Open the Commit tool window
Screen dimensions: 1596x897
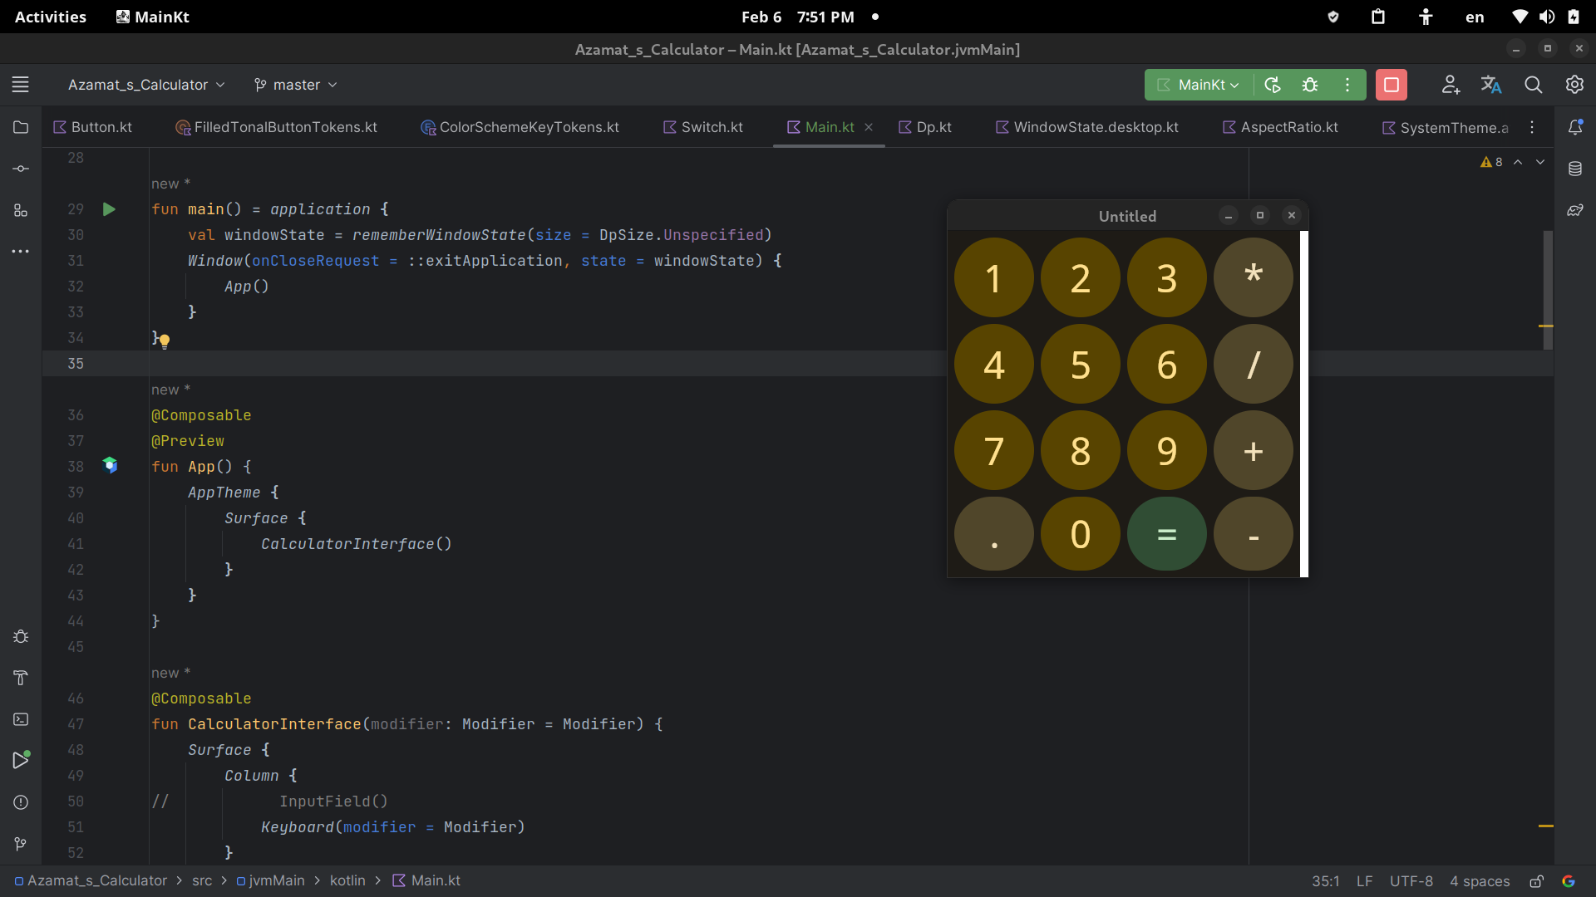coord(20,169)
